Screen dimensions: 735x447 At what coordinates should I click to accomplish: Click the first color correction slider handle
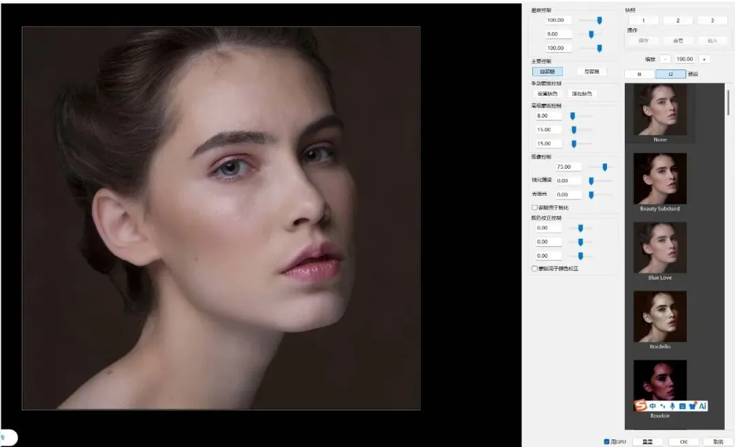pos(581,228)
